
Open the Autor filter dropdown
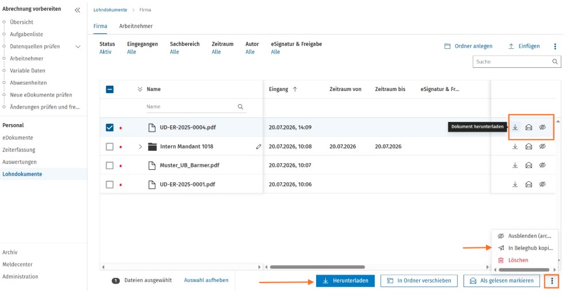point(252,48)
